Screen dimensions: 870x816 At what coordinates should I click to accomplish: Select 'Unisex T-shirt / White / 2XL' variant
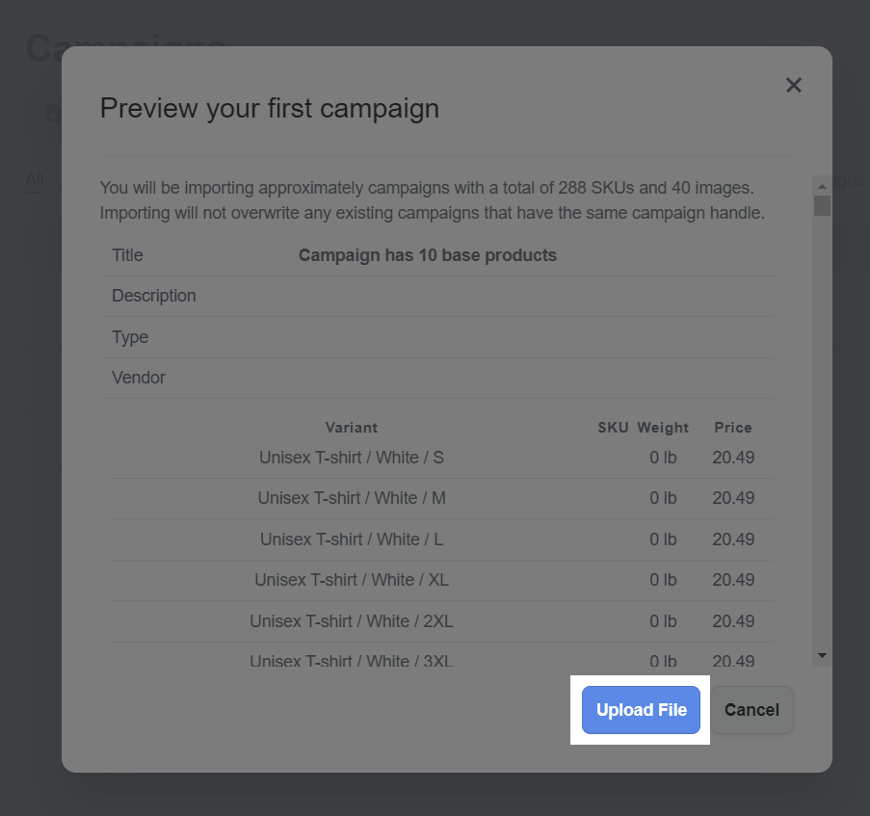click(352, 621)
